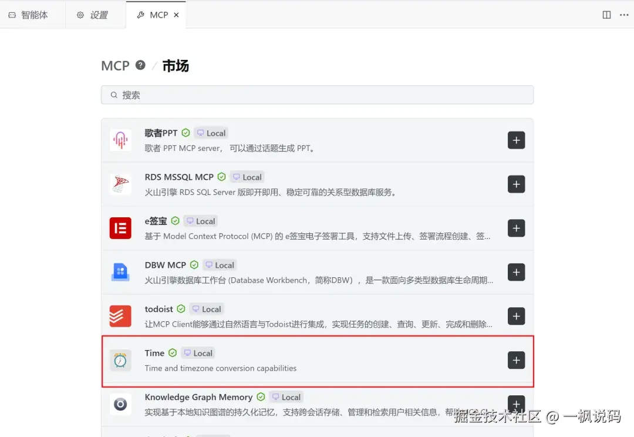Open the more options ellipsis menu
The height and width of the screenshot is (437, 634).
(624, 15)
